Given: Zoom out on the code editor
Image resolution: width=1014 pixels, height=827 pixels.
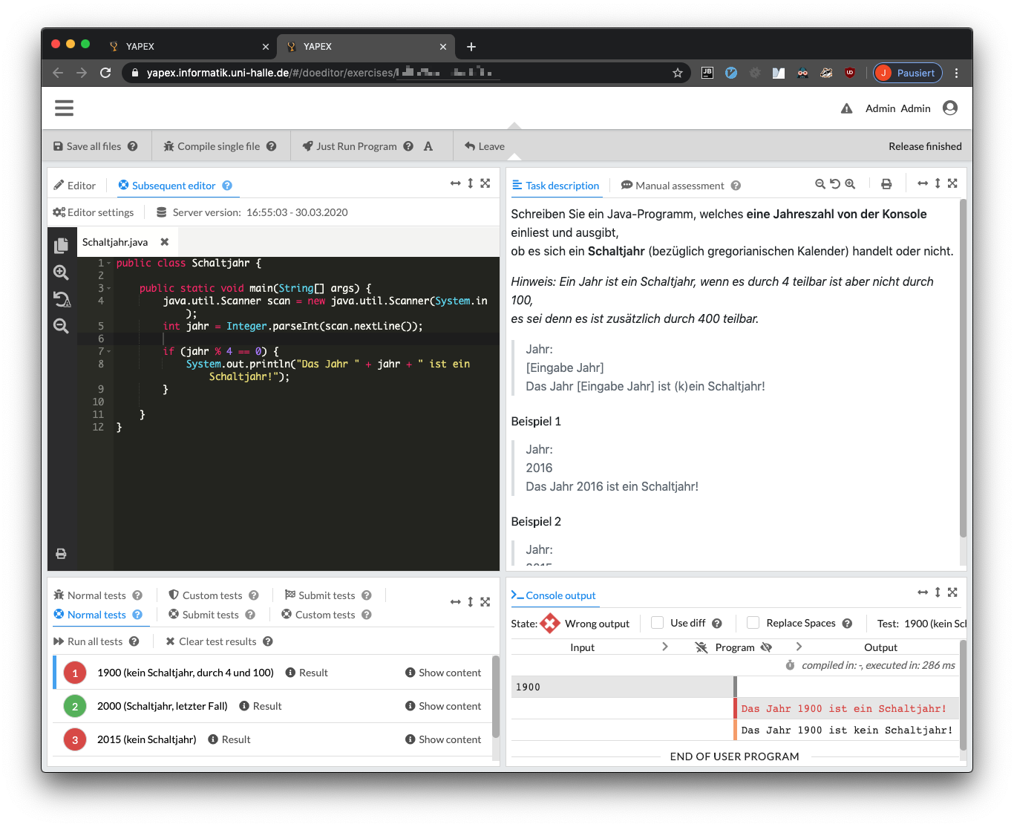Looking at the screenshot, I should pos(61,326).
